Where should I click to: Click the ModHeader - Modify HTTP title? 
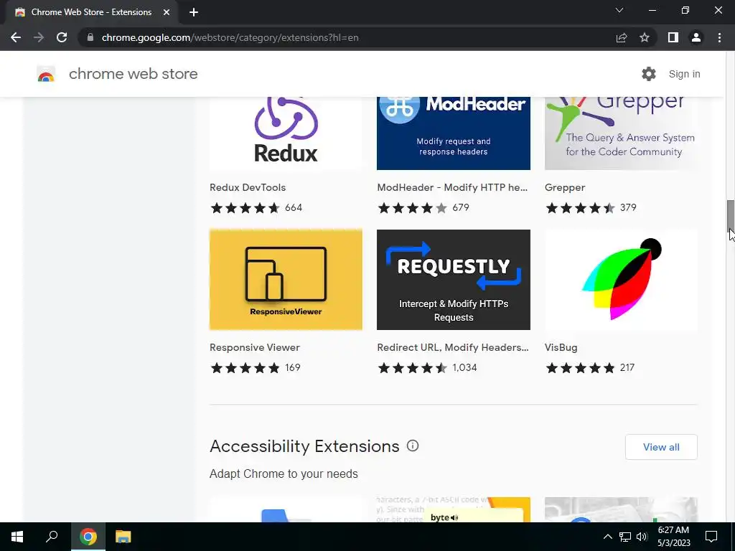[452, 187]
